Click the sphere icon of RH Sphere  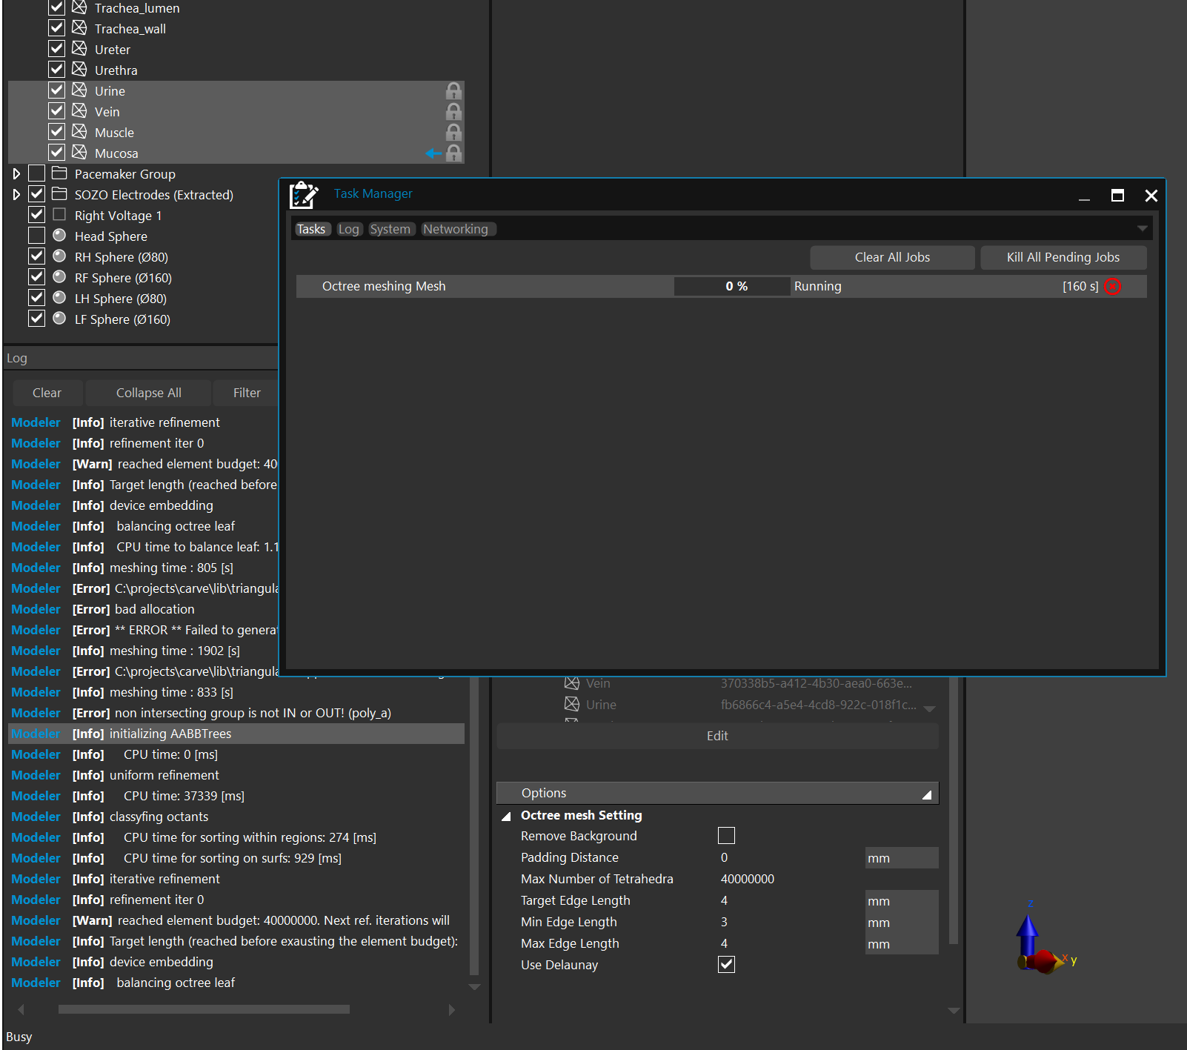point(59,256)
